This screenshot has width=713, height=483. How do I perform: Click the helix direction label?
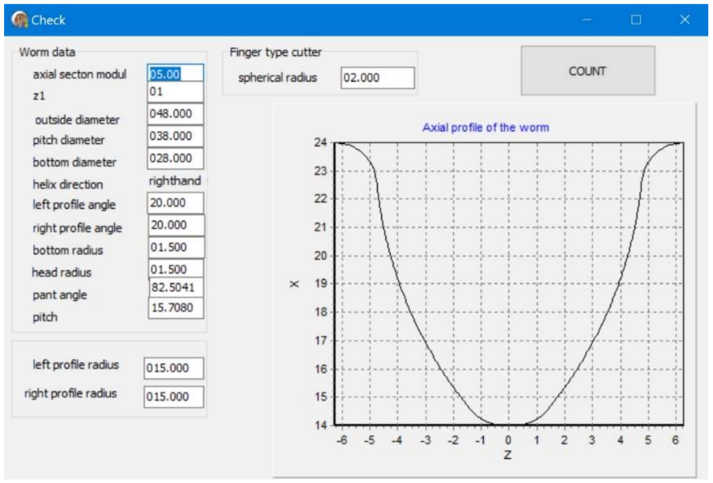click(x=68, y=185)
